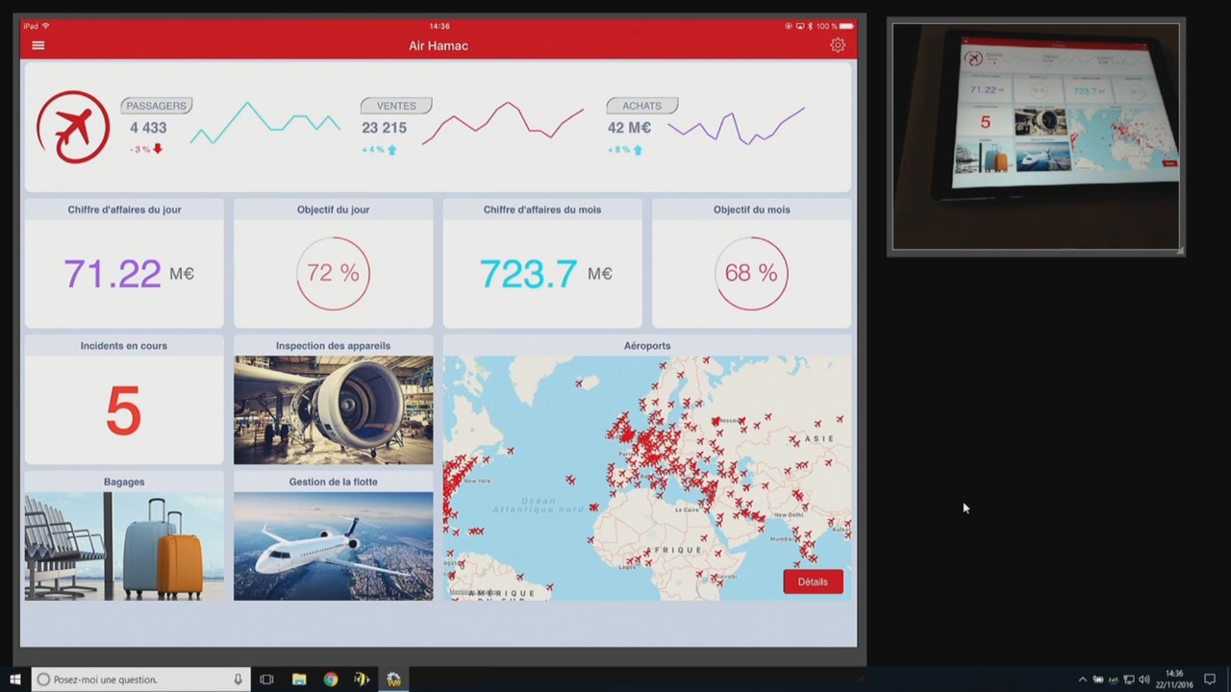The image size is (1231, 692).
Task: Click the Océan Atlantique nord map label
Action: (540, 505)
